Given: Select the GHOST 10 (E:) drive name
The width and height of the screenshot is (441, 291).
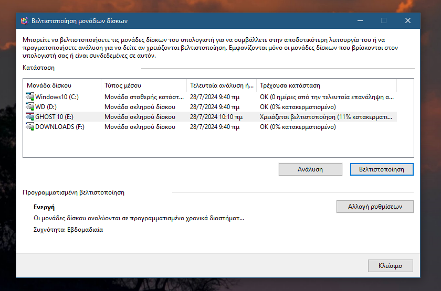Looking at the screenshot, I should [x=54, y=117].
